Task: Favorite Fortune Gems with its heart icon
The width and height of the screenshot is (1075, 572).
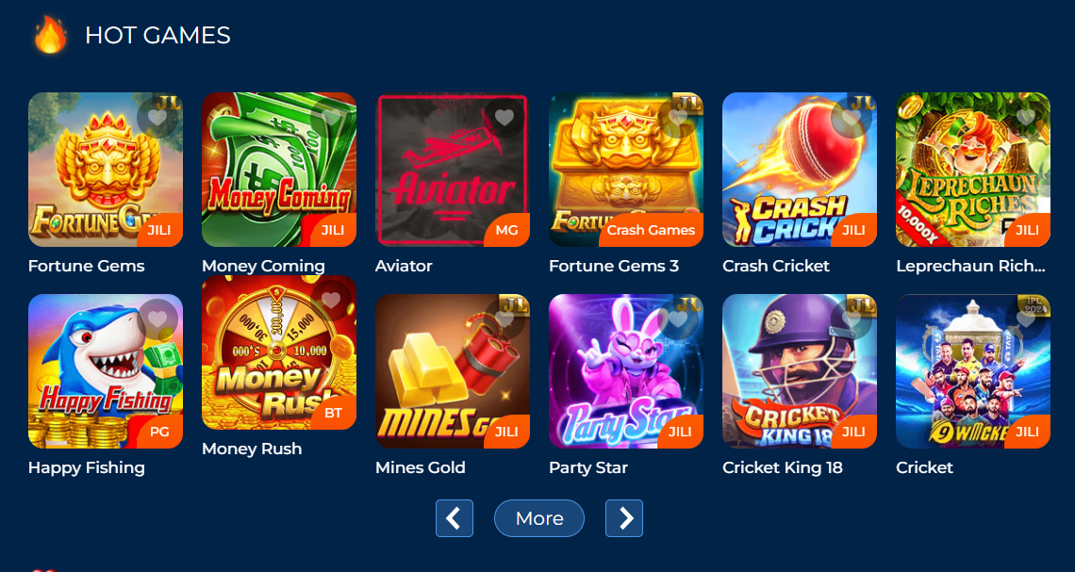Action: point(157,118)
